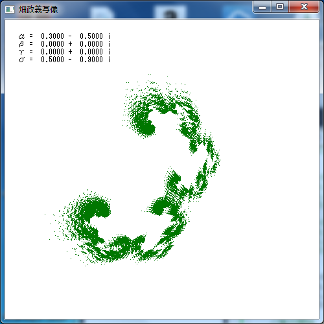Select the σ imaginary part 0.9000

click(91, 60)
